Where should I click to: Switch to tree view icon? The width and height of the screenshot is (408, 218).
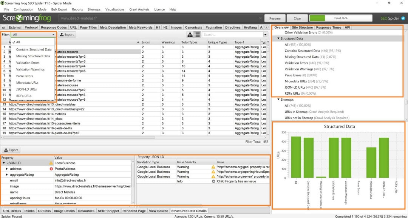pos(190,35)
